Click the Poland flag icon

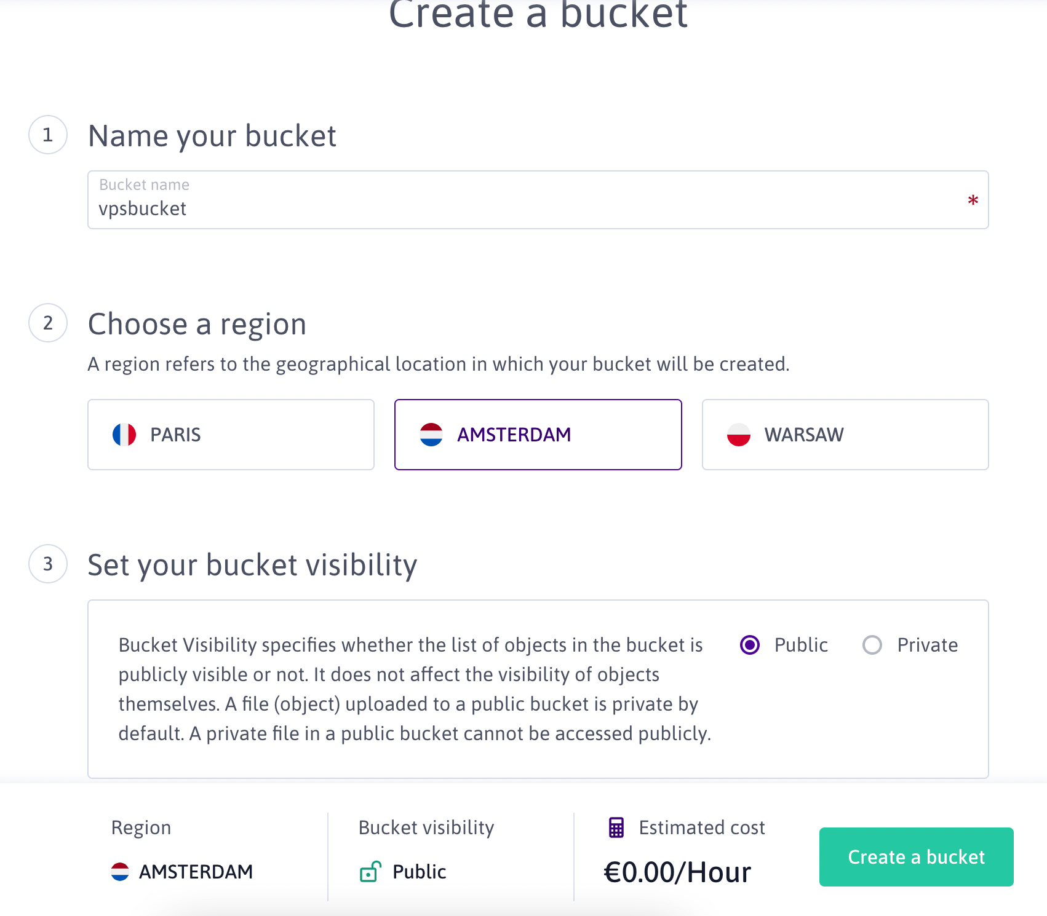pos(739,435)
